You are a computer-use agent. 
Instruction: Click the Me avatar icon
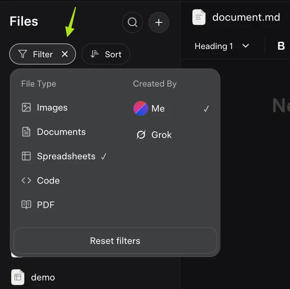point(141,108)
